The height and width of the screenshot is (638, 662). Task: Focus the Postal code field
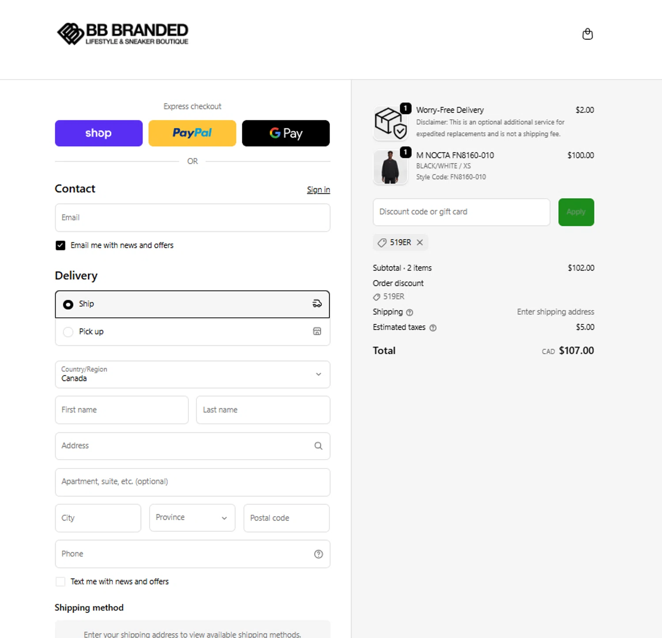coord(286,518)
